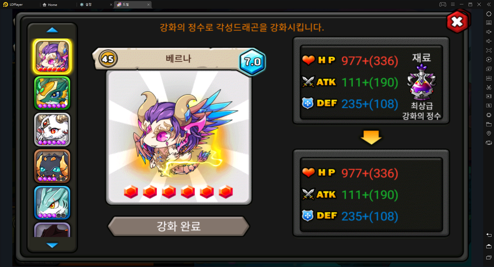This screenshot has width=494, height=267.
Task: Select the purple-haired horned dragon portrait
Action: tap(52, 56)
